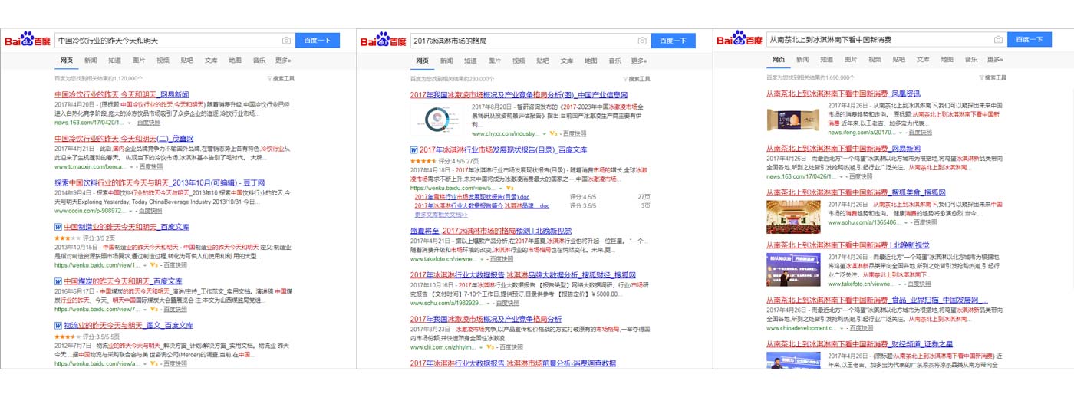Switch to 图片 tab in the 中国冷饮行业 search
The height and width of the screenshot is (394, 1074).
point(139,61)
